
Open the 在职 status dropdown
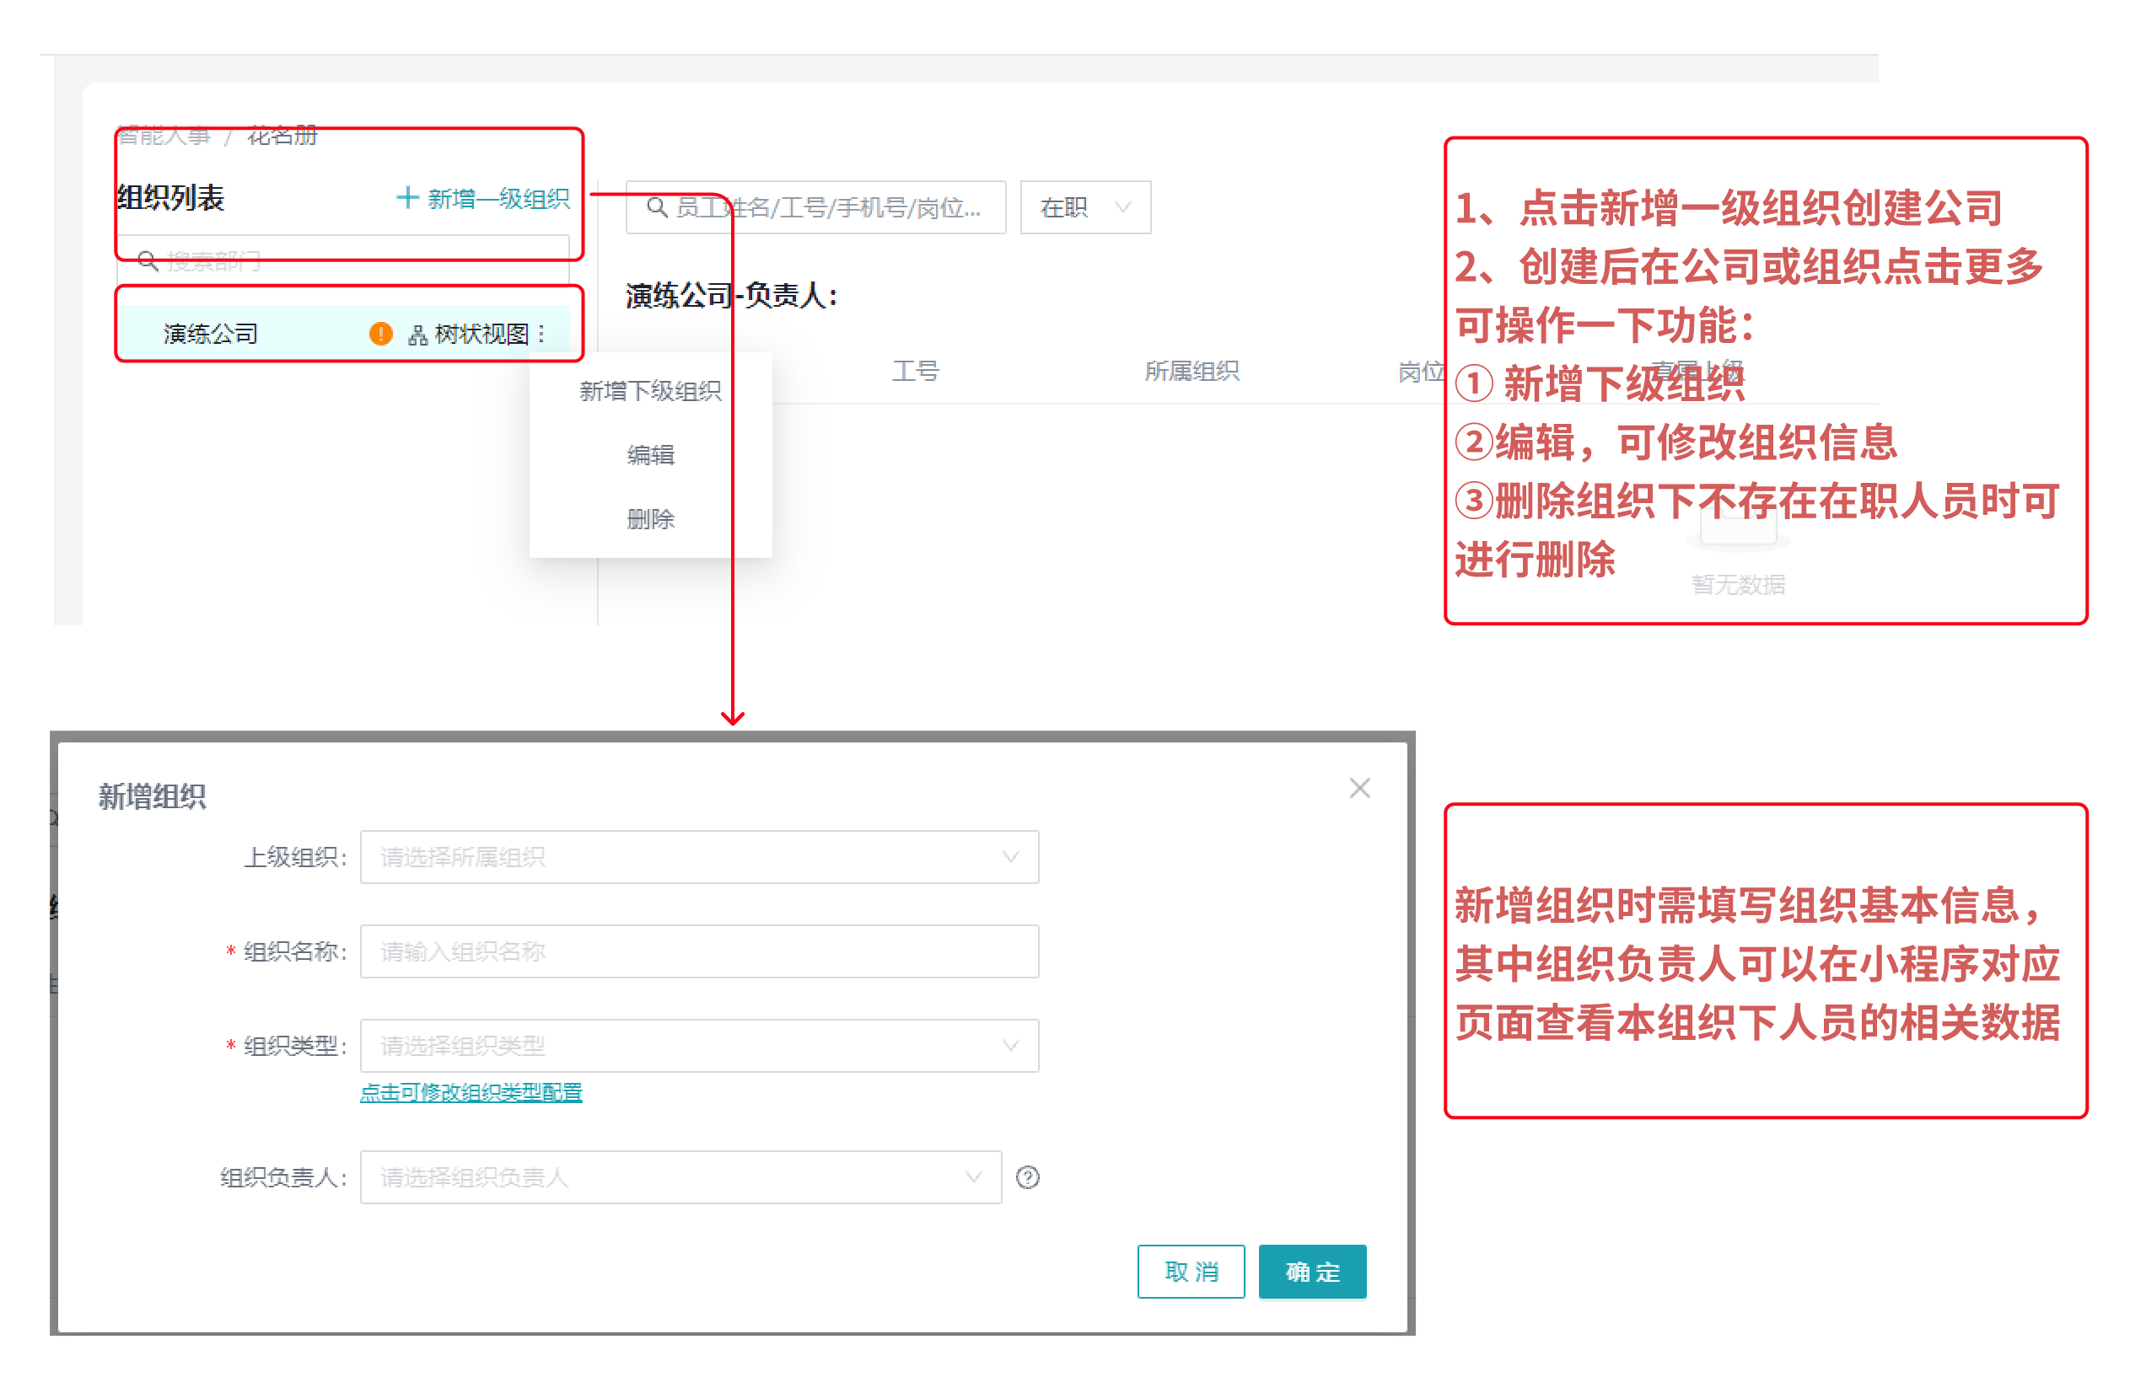[x=1084, y=207]
